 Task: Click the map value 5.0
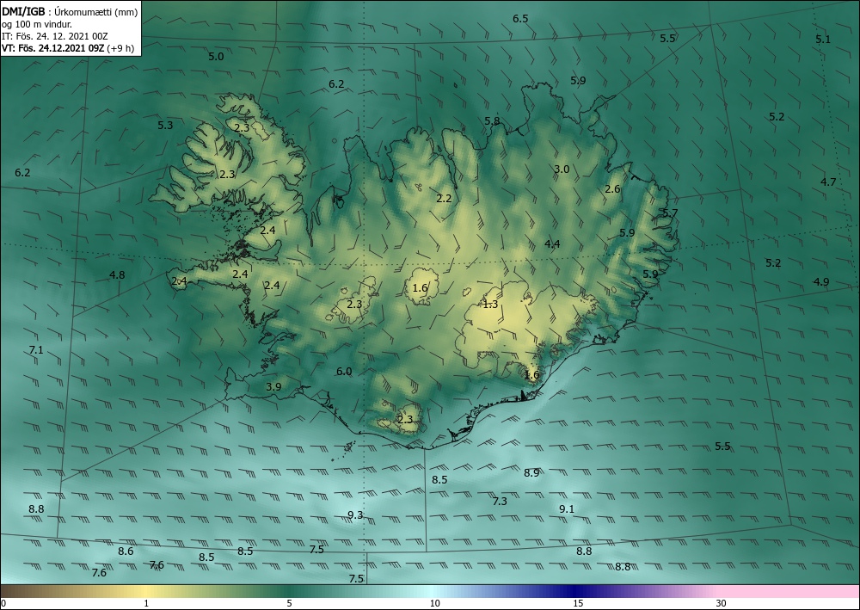click(216, 56)
